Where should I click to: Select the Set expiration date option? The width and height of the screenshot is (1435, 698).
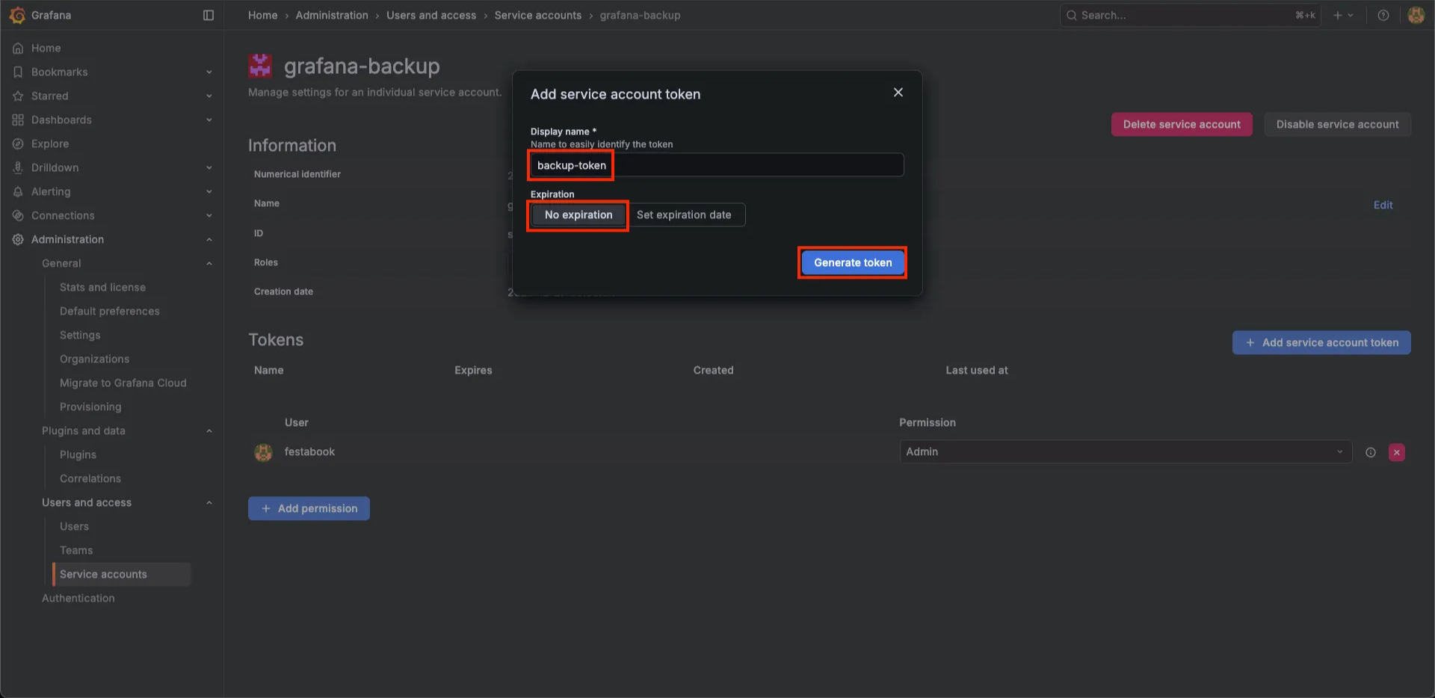[x=684, y=214]
